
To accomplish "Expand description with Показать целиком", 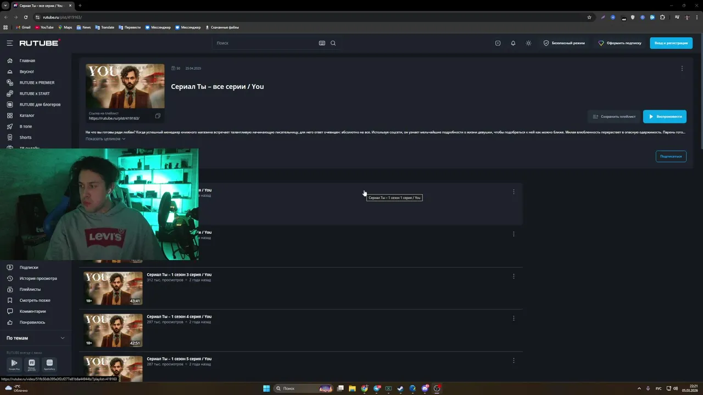I will [x=105, y=139].
